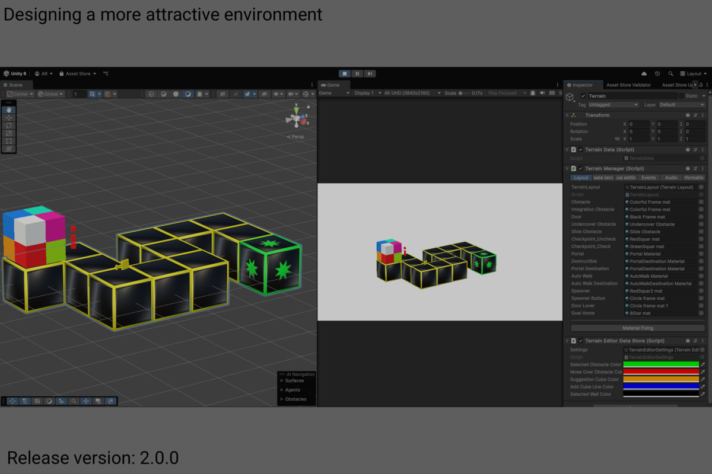Viewport: 712px width, 474px height.
Task: Open the Layer dropdown set to Default
Action: 681,105
